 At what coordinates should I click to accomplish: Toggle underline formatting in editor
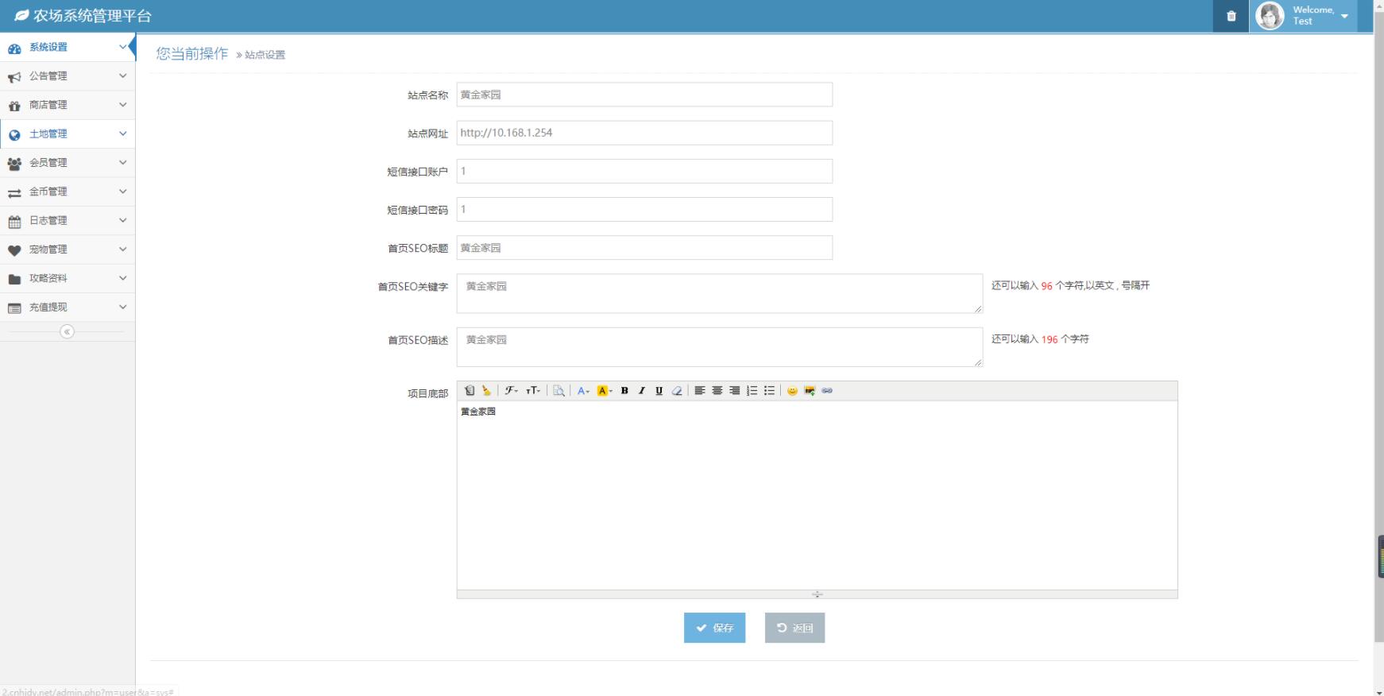click(659, 391)
